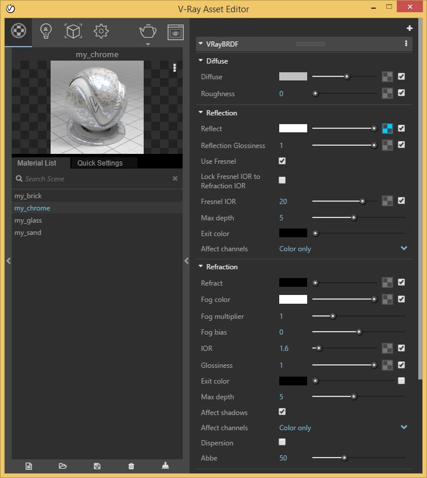Collapse the Diffuse section
This screenshot has width=427, height=478.
click(201, 61)
